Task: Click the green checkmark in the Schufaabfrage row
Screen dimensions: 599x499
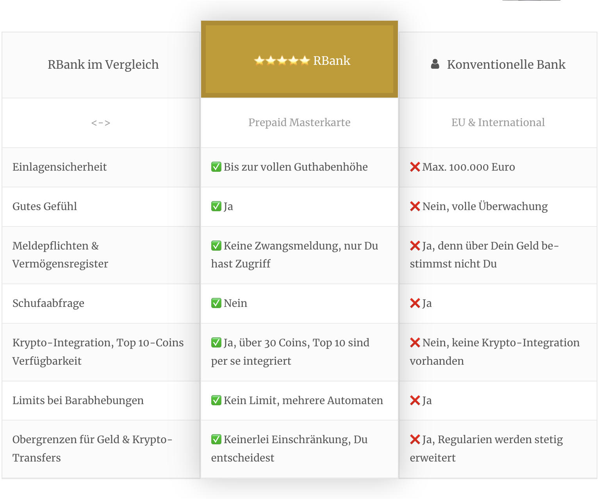Action: [x=216, y=303]
